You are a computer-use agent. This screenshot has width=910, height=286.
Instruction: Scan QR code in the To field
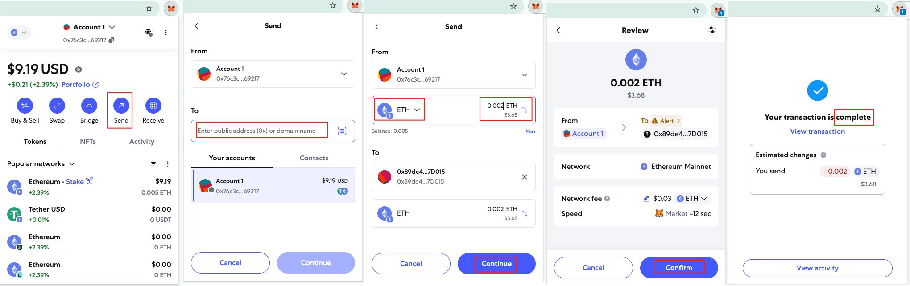tap(342, 131)
